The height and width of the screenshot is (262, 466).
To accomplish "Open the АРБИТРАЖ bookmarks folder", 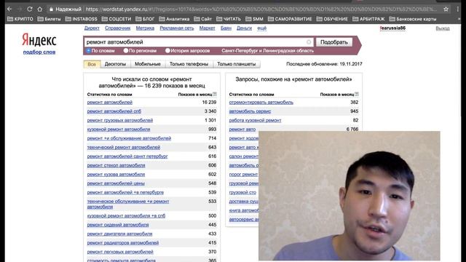I will [368, 19].
